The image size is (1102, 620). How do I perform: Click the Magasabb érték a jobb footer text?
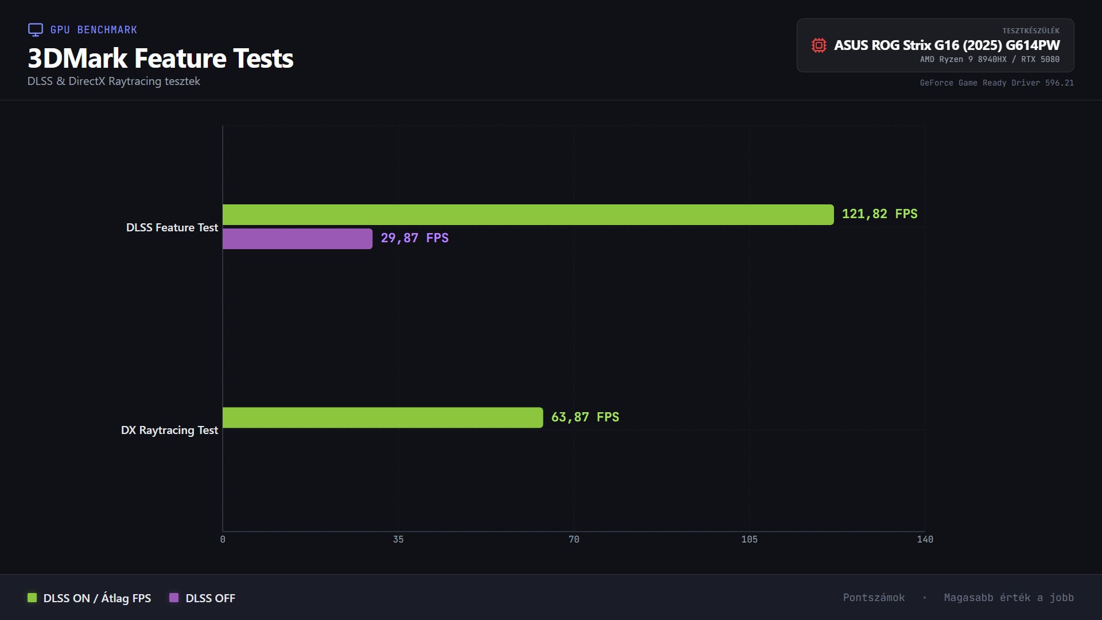pyautogui.click(x=1008, y=598)
